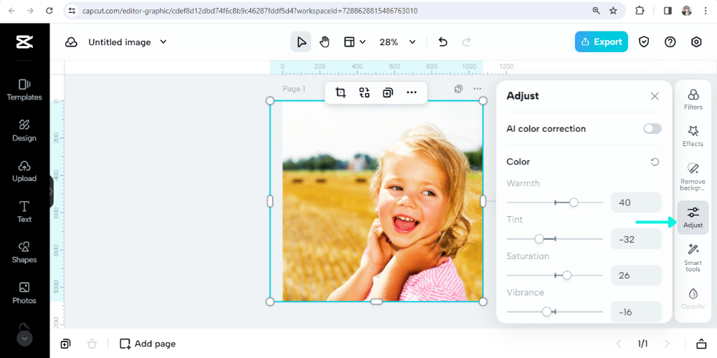
Task: Undo the last action
Action: pos(442,42)
